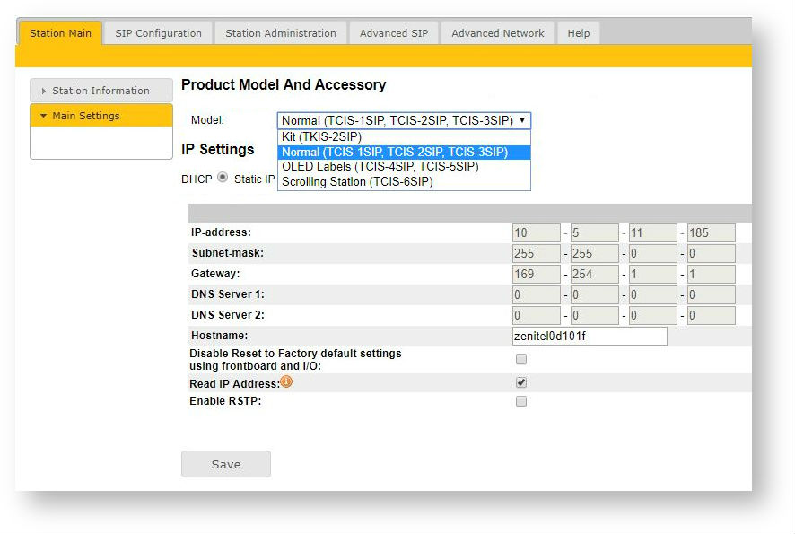Uncheck the Read IP Address checkbox
Viewport: 795px width, 534px height.
521,382
